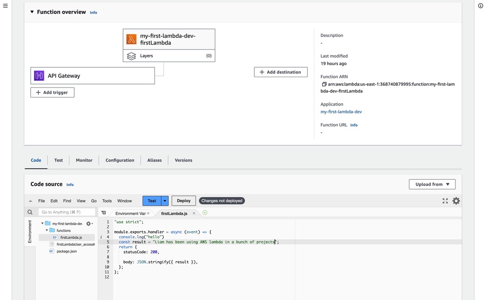Open the Configuration tab
The height and width of the screenshot is (300, 487).
coord(120,160)
